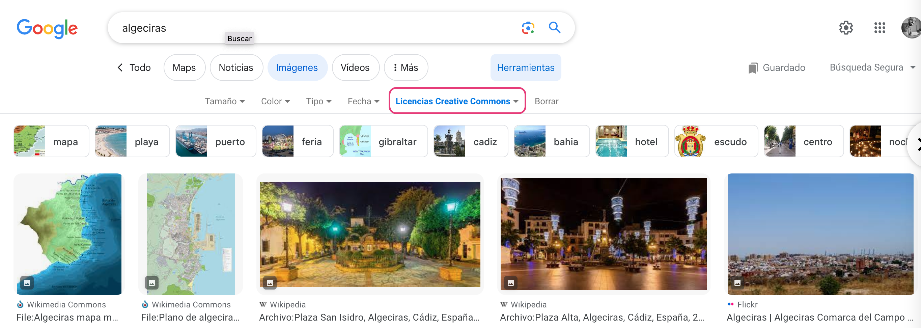
Task: Open the Color filter
Action: click(x=275, y=101)
